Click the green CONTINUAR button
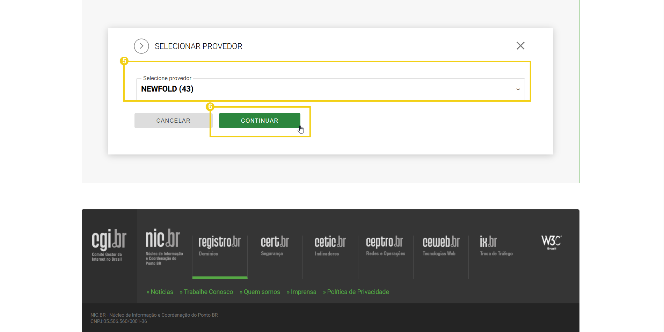Viewport: 664px width, 332px height. click(260, 121)
